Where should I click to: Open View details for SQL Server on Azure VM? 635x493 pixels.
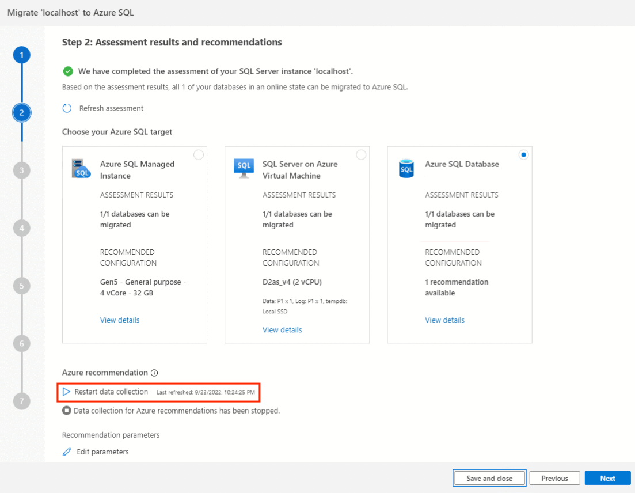[x=282, y=330]
